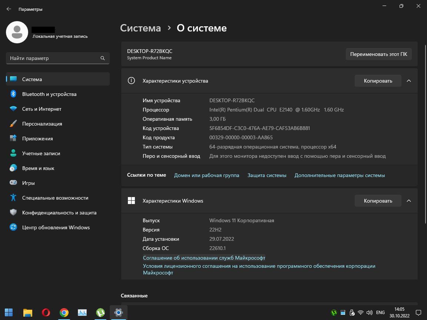The width and height of the screenshot is (427, 320).
Task: Open Соглашение об использовании служб Майкрософт
Action: (204, 258)
